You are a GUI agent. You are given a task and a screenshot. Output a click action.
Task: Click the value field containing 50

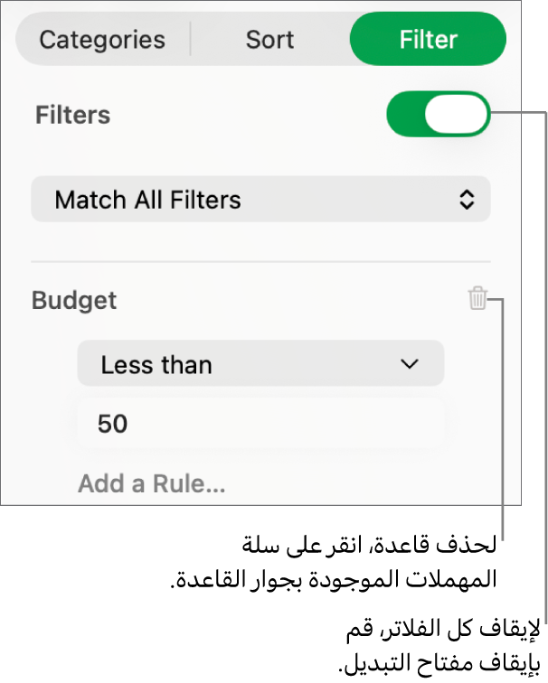(260, 424)
